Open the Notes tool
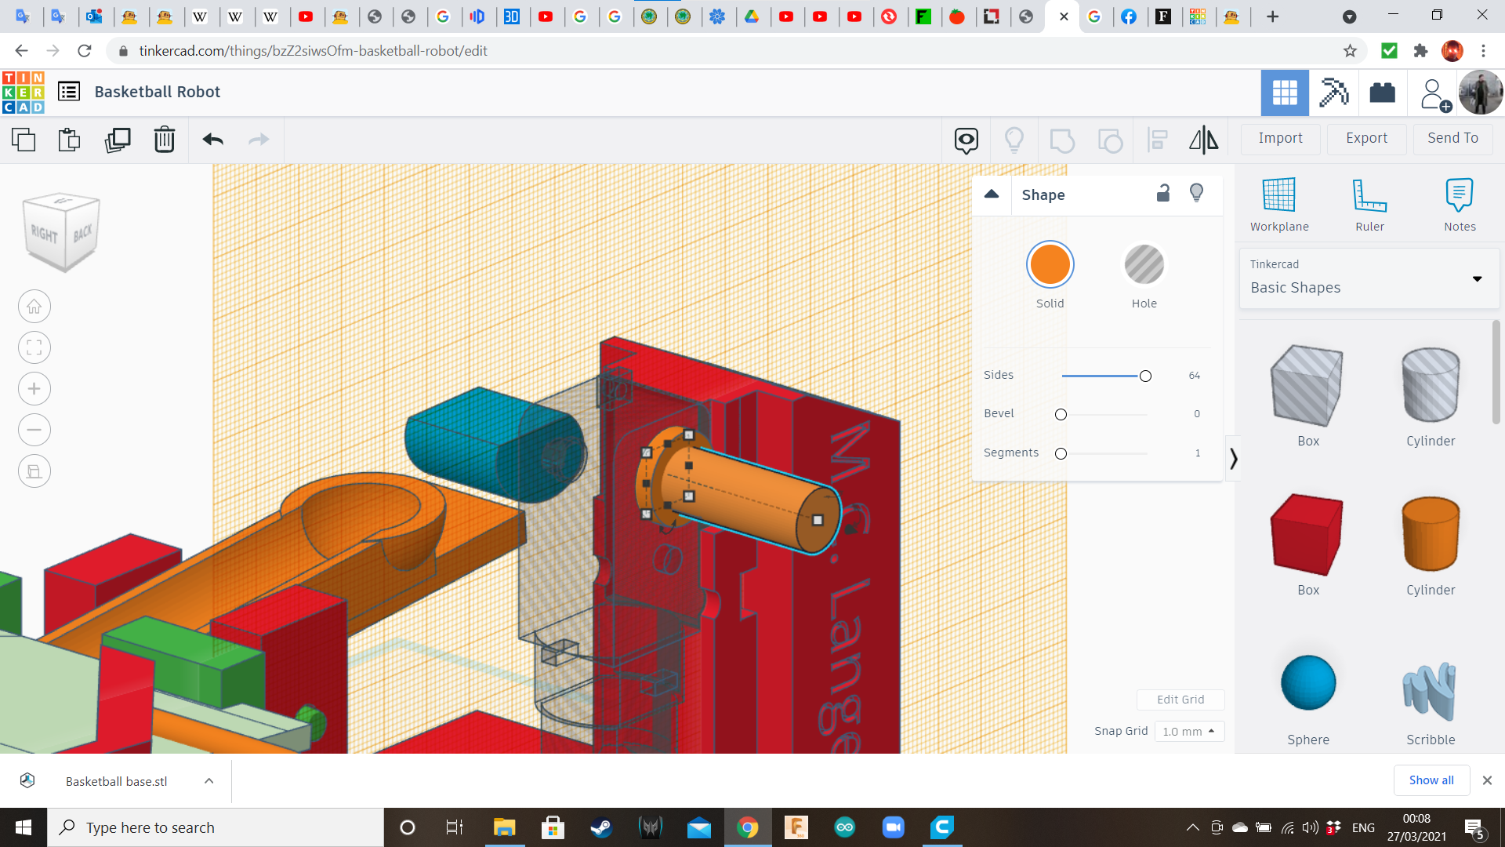Viewport: 1505px width, 847px height. click(x=1459, y=204)
